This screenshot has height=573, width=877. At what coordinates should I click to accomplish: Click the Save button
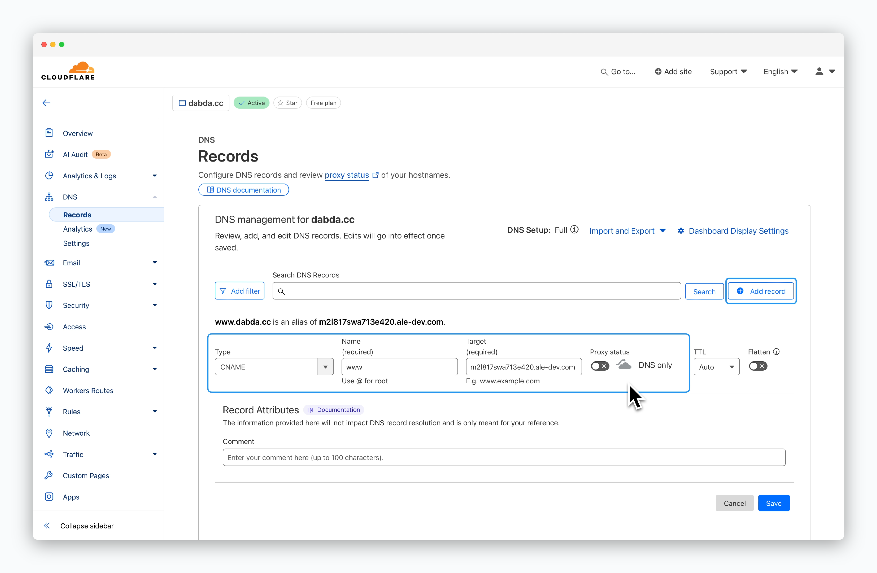point(774,503)
